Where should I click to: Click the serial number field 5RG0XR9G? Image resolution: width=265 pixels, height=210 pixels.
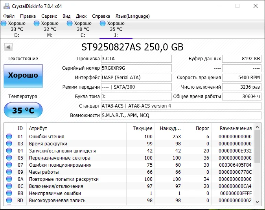tap(136, 68)
